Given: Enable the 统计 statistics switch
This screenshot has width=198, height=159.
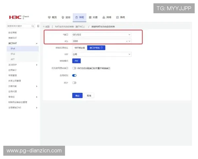Looking at the screenshot, I should click(x=74, y=83).
